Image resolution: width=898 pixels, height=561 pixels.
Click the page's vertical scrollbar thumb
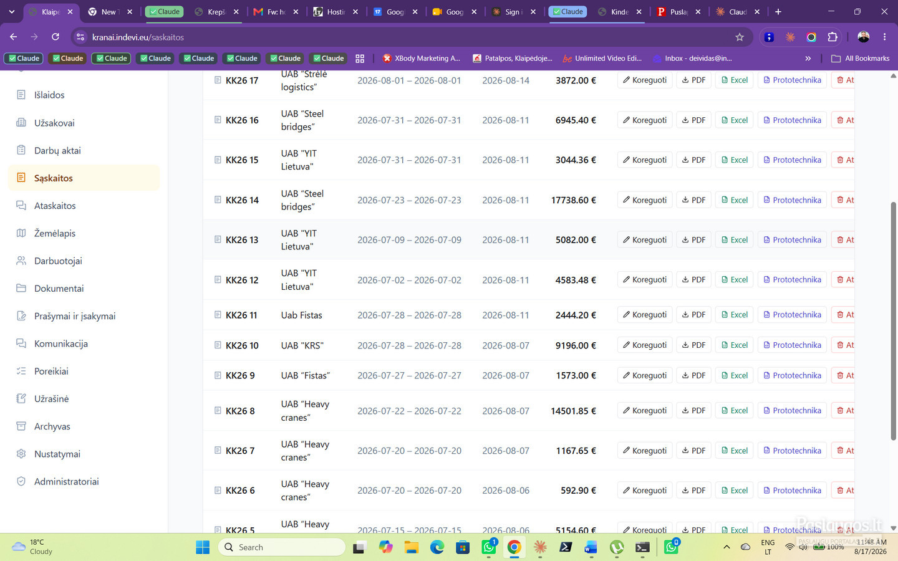(893, 321)
